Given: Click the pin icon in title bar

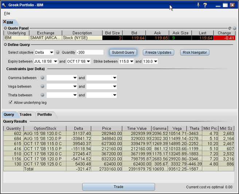Looking at the screenshot, I should 198,5.
